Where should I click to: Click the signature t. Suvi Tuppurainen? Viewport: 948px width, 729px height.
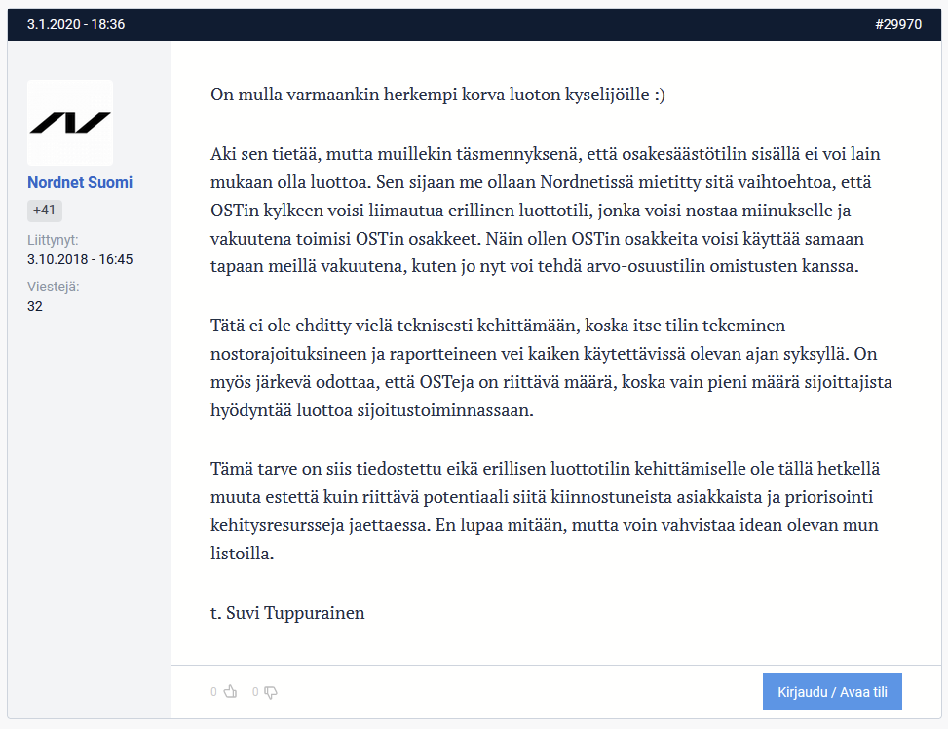coord(287,613)
